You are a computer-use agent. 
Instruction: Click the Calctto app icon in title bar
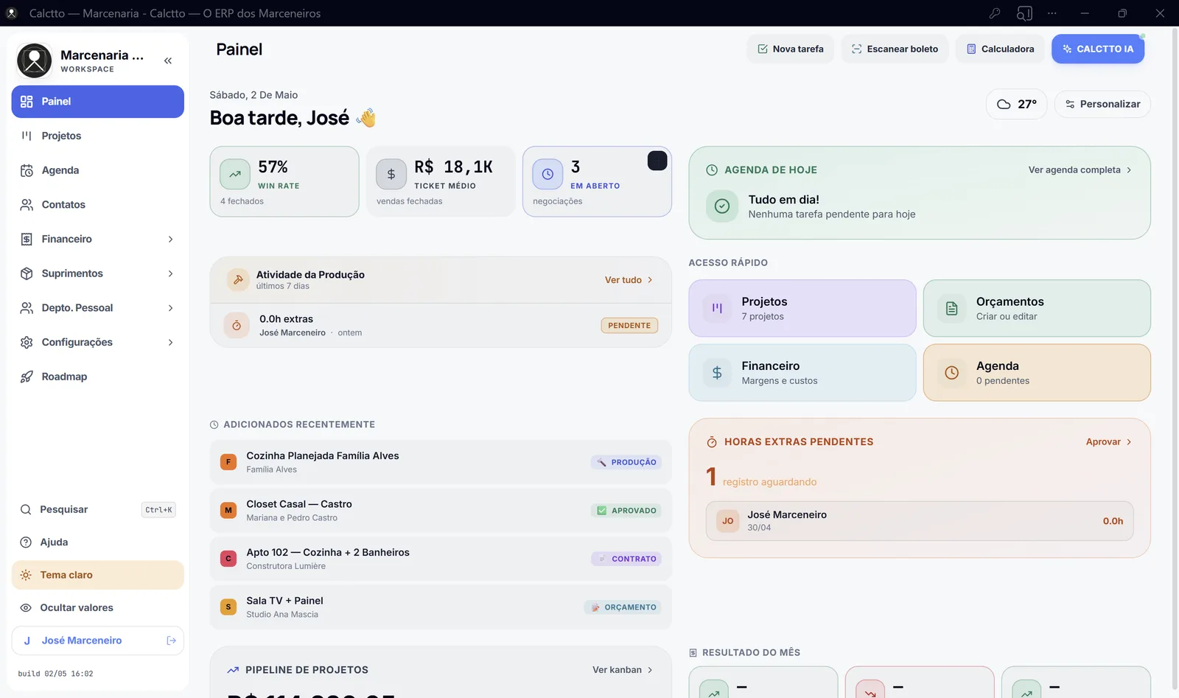click(11, 13)
